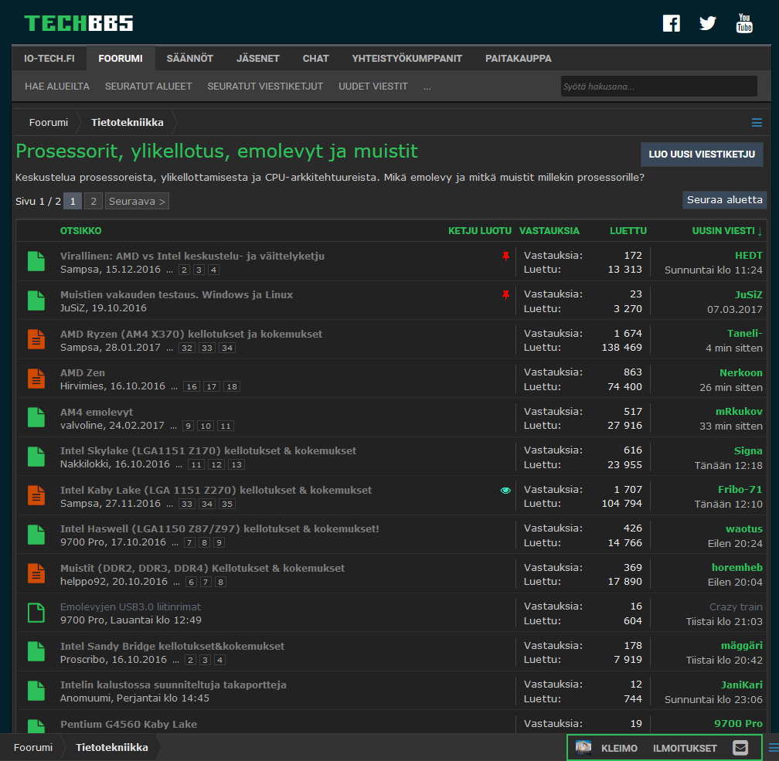Click the Luo uusi viestiketju button

point(702,154)
